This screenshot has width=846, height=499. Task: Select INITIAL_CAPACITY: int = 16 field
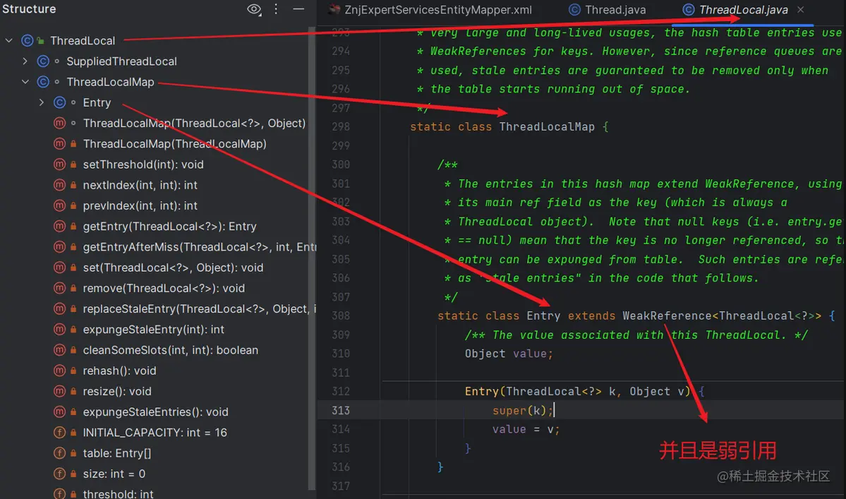pyautogui.click(x=155, y=433)
